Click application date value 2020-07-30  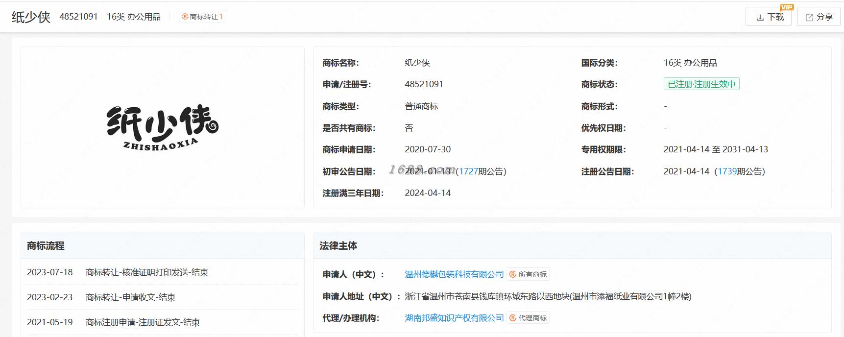click(x=428, y=149)
